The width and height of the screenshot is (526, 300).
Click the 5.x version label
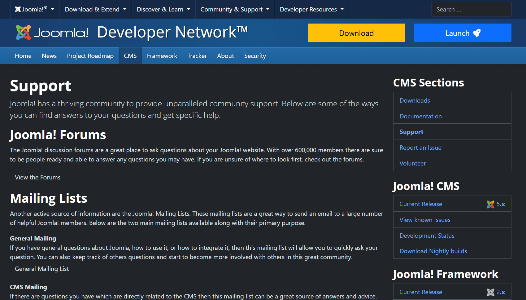pyautogui.click(x=501, y=204)
